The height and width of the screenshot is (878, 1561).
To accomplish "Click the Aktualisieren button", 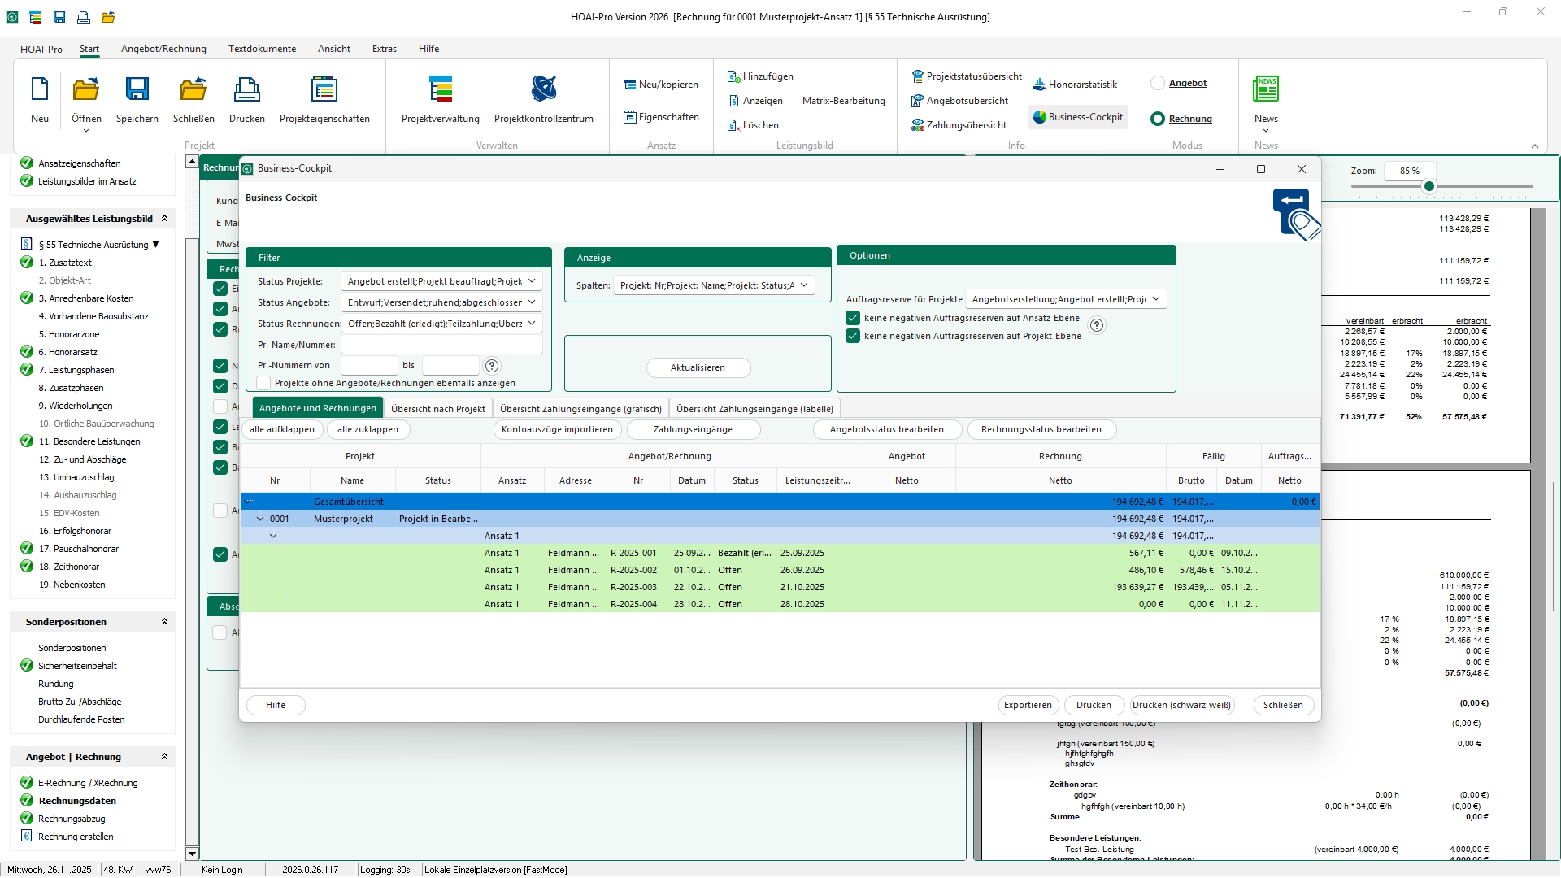I will click(698, 367).
